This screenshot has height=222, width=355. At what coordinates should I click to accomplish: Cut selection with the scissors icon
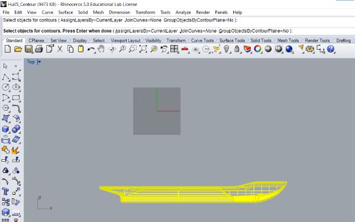(x=60, y=49)
